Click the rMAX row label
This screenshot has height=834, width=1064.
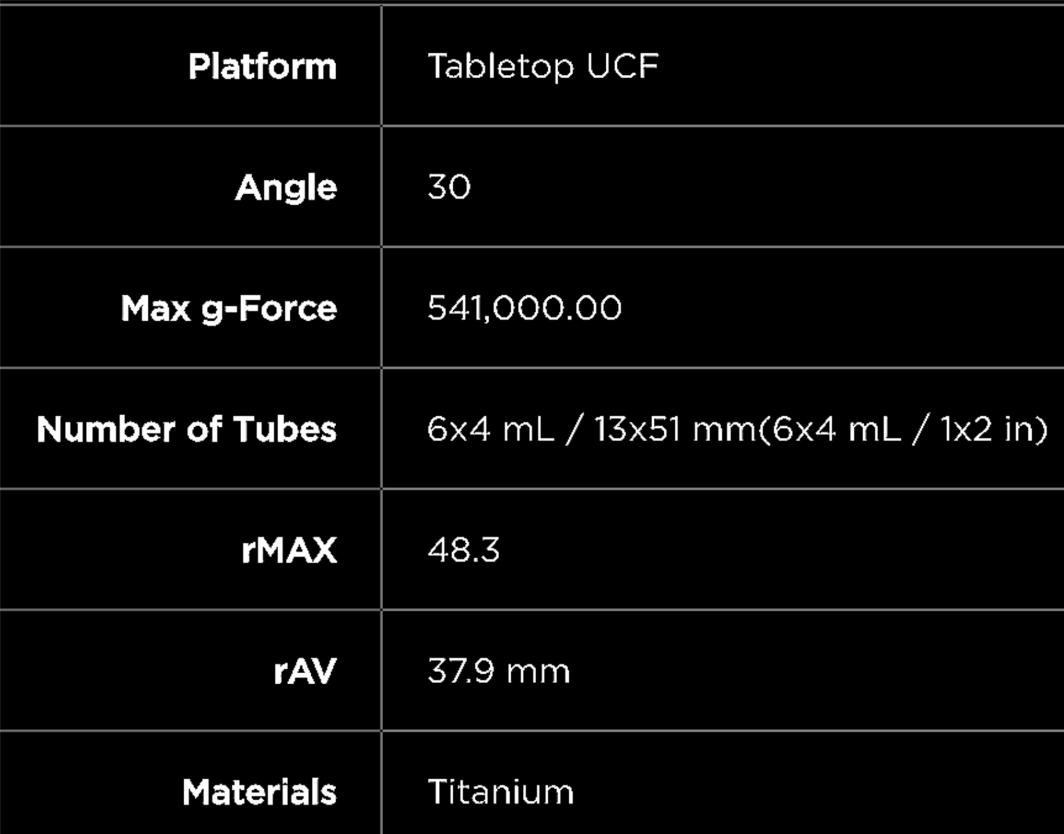(x=289, y=550)
